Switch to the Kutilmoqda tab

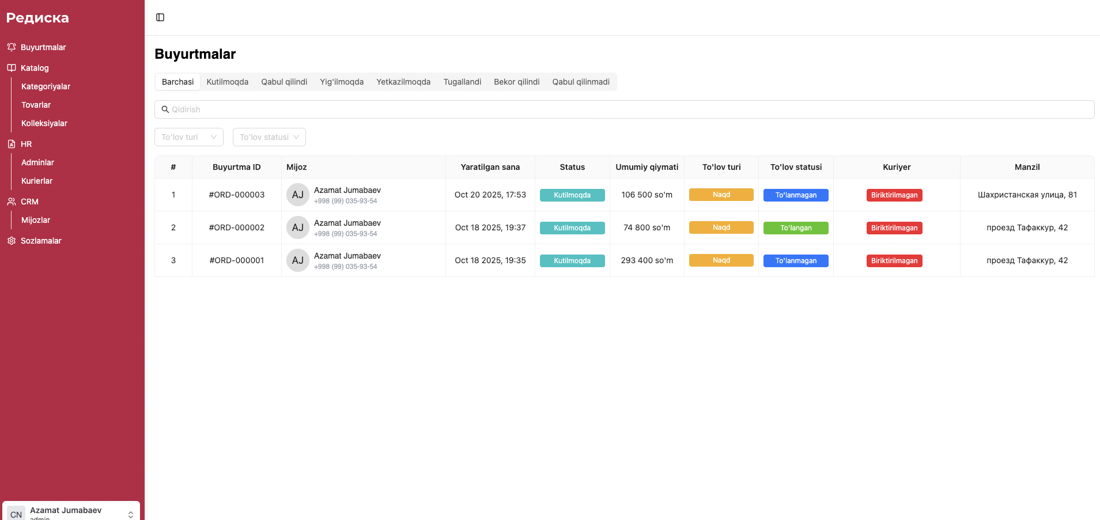click(228, 82)
